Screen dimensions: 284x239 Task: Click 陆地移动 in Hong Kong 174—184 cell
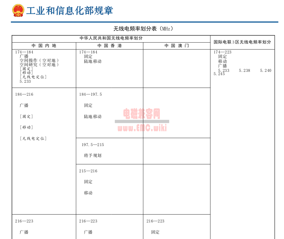pos(93,61)
